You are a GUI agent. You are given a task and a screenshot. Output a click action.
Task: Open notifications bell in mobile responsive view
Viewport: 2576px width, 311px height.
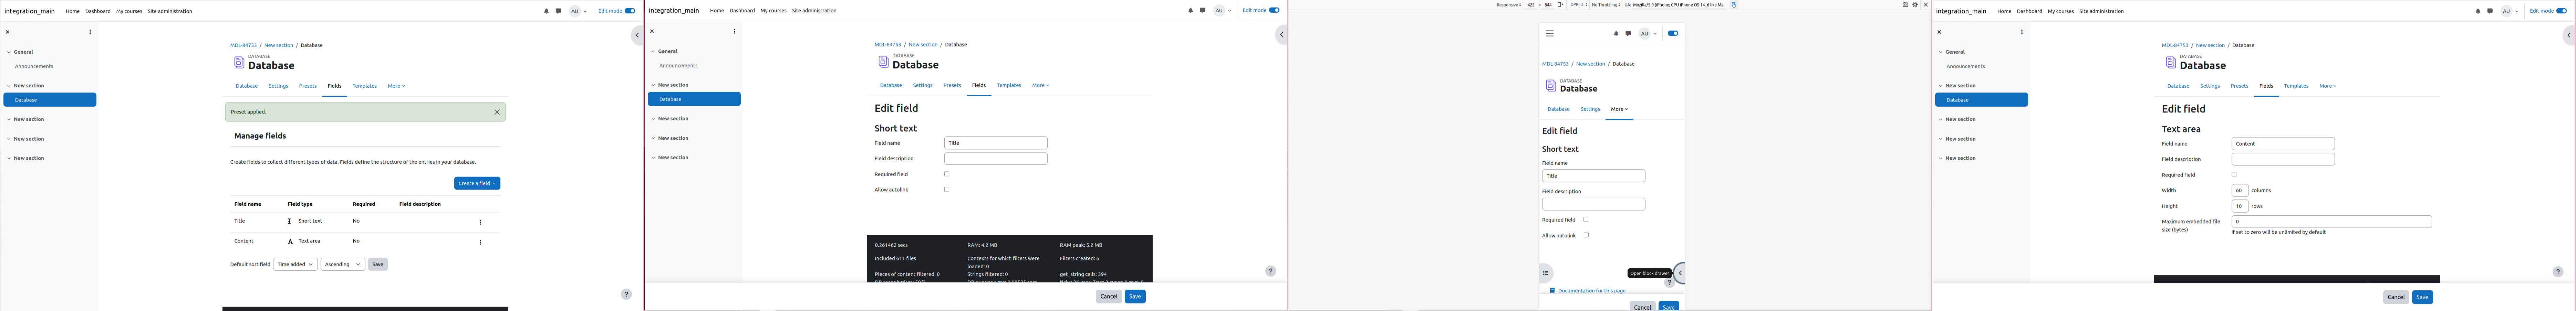click(1616, 33)
